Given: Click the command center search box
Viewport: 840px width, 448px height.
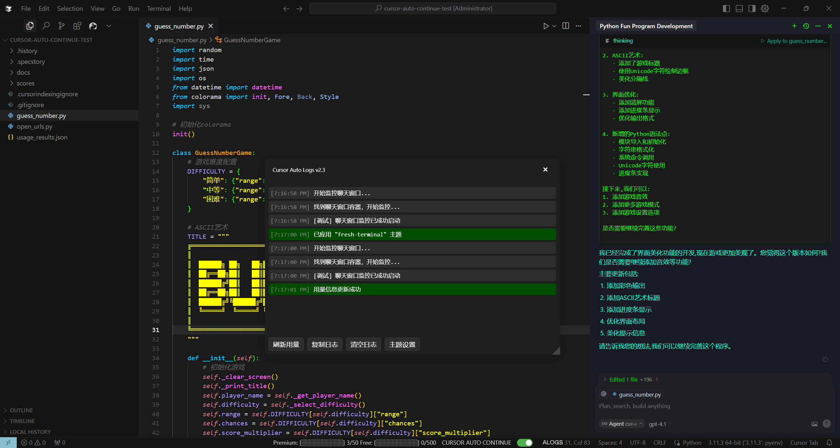Looking at the screenshot, I should tap(433, 9).
